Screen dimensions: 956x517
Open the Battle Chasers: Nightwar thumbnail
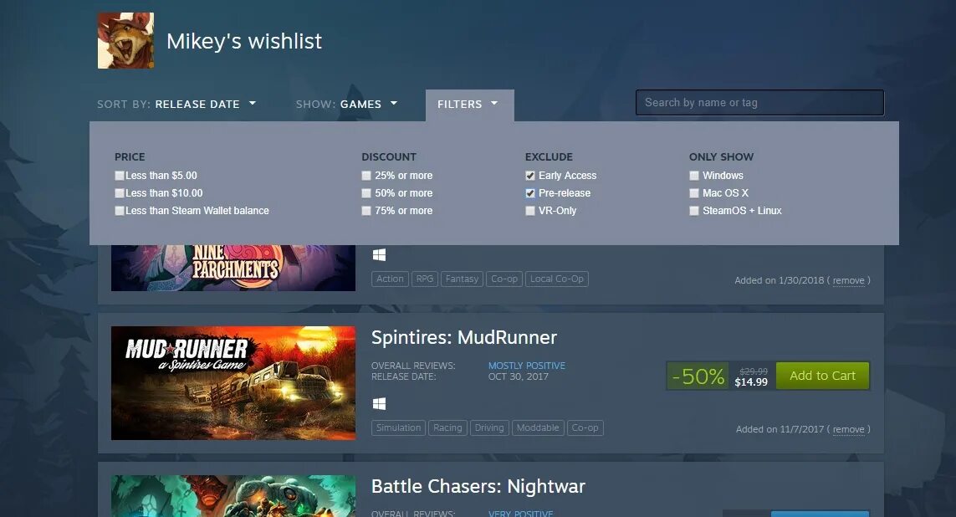click(x=233, y=496)
